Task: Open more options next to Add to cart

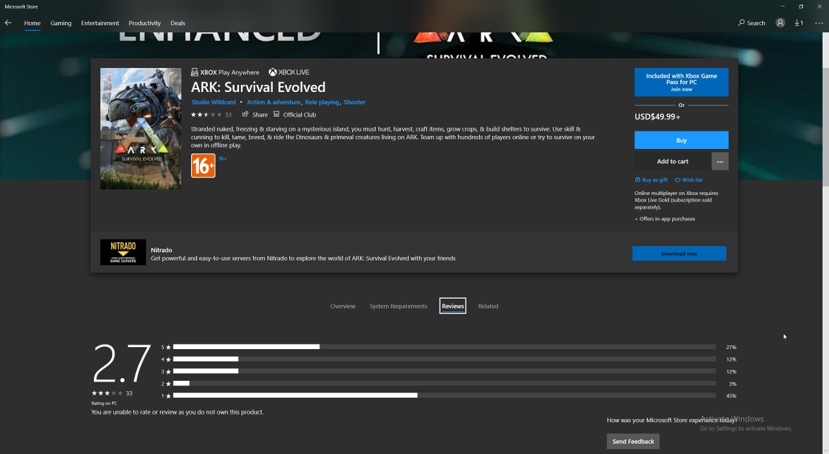Action: tap(720, 161)
